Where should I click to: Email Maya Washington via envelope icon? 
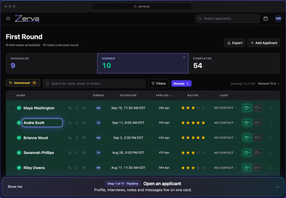[x=84, y=108]
